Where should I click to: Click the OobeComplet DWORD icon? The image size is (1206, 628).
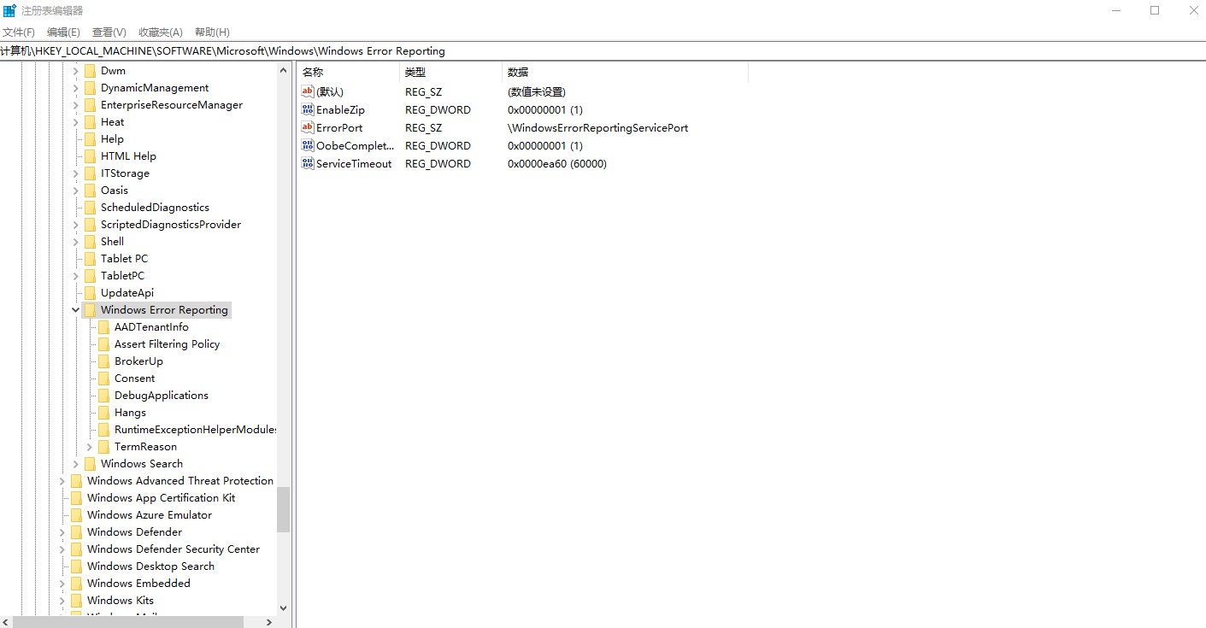(x=308, y=145)
